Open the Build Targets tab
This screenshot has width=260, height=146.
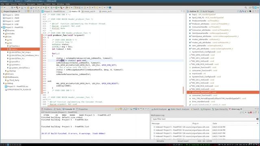point(207,11)
